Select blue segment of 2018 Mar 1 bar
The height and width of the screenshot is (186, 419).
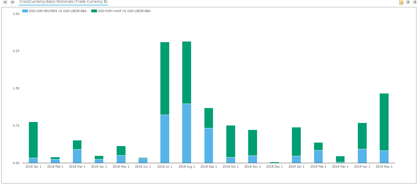point(77,156)
